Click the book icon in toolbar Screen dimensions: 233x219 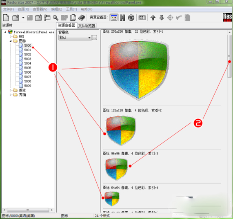click(82, 18)
